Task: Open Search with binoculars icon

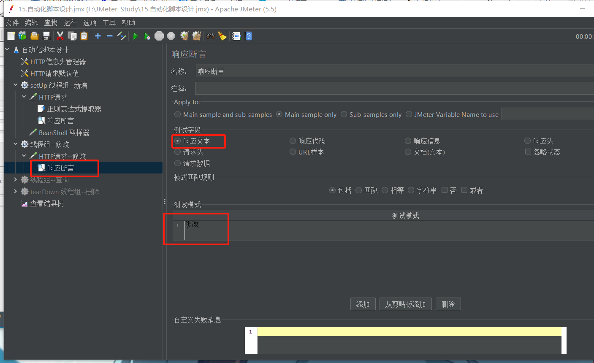Action: tap(210, 36)
